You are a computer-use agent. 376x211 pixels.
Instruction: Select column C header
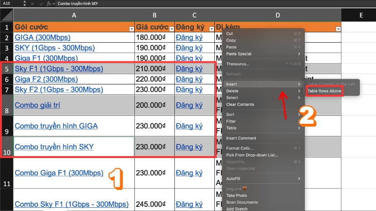(195, 15)
